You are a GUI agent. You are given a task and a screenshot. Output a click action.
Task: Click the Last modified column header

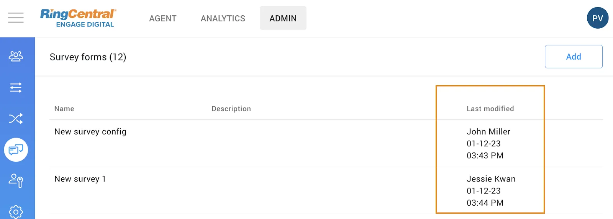(490, 109)
